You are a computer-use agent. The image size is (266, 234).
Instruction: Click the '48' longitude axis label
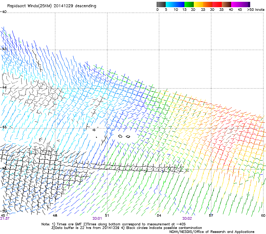[55, 216]
